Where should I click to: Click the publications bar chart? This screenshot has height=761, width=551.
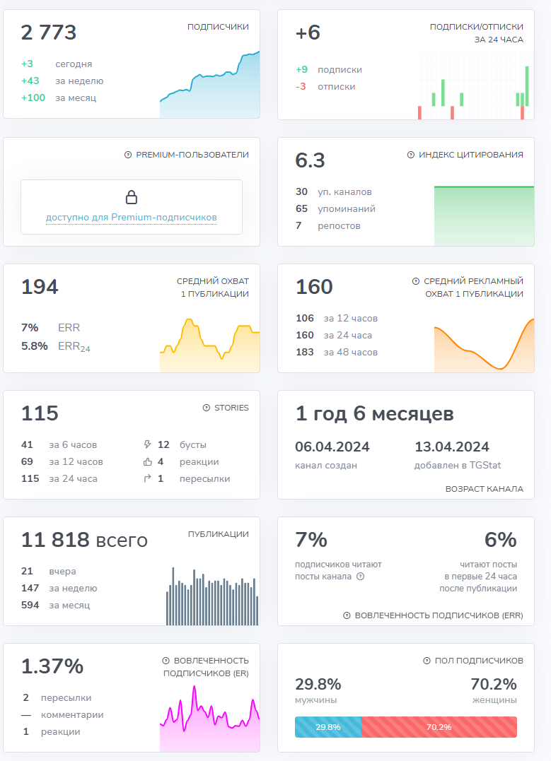212,596
